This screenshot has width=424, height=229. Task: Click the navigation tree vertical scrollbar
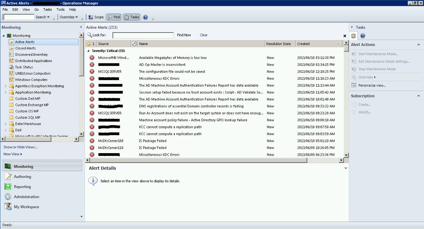point(81,57)
